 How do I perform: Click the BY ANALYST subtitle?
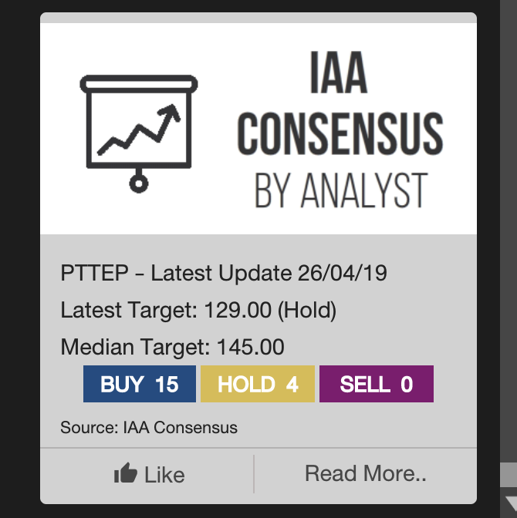tap(340, 190)
